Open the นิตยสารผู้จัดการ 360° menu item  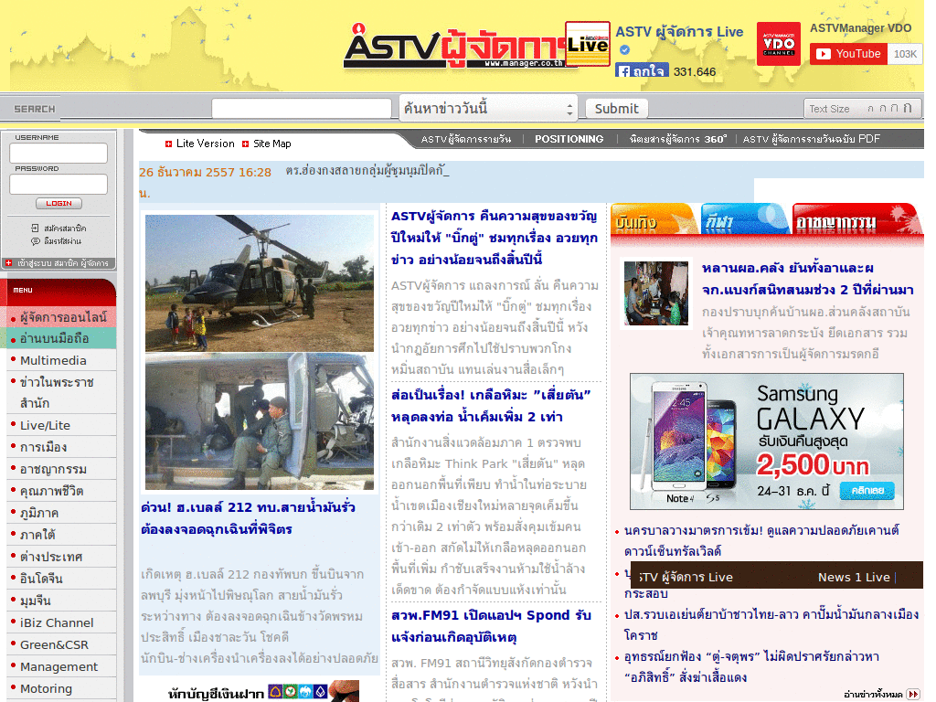point(677,139)
